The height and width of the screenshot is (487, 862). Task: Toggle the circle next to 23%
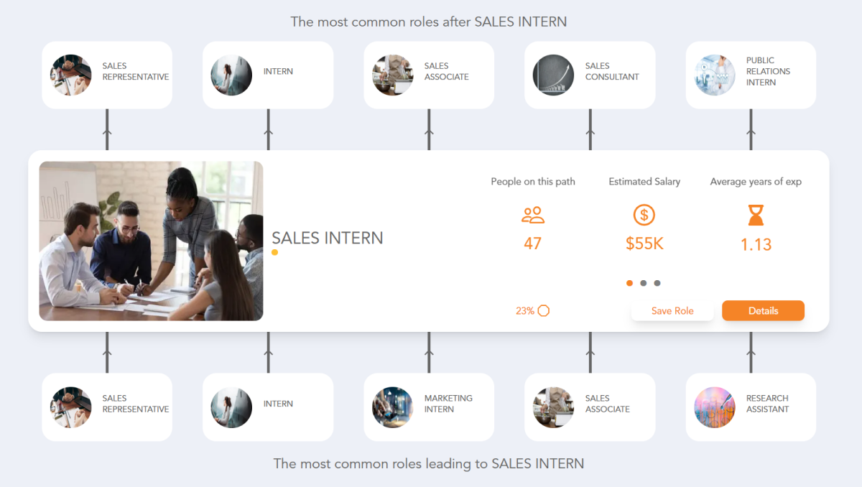[544, 310]
